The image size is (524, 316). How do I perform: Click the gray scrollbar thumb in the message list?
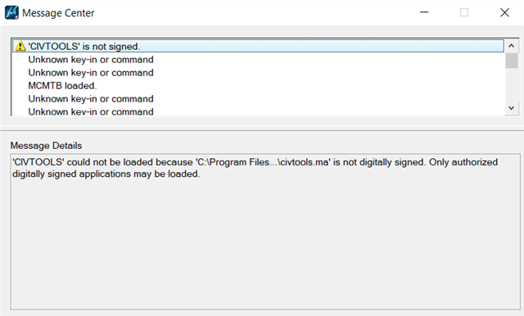tap(511, 61)
